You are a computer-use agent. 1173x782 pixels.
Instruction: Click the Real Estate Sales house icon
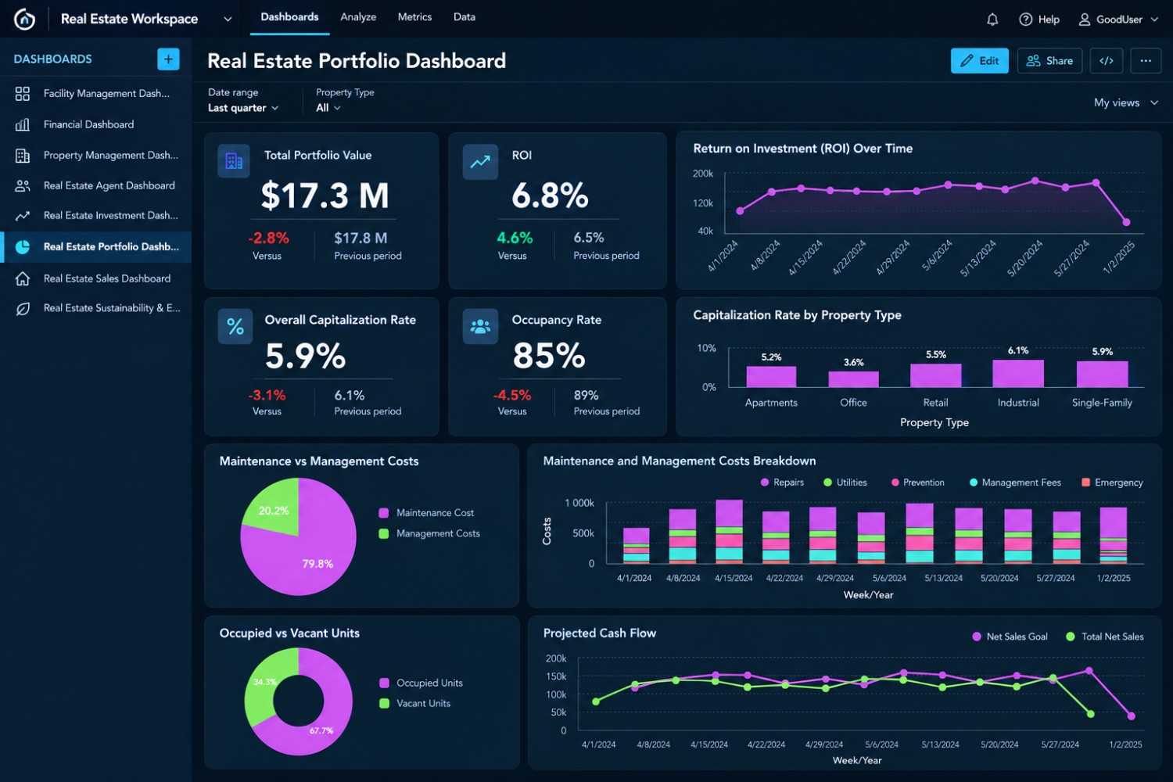[x=23, y=278]
